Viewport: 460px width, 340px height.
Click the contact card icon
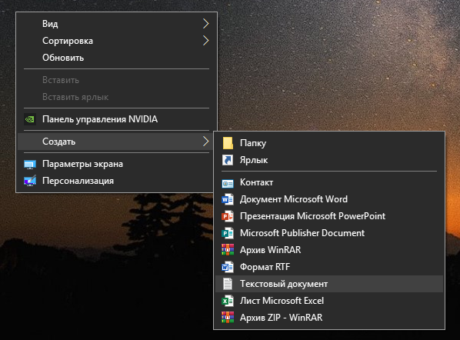tap(228, 183)
